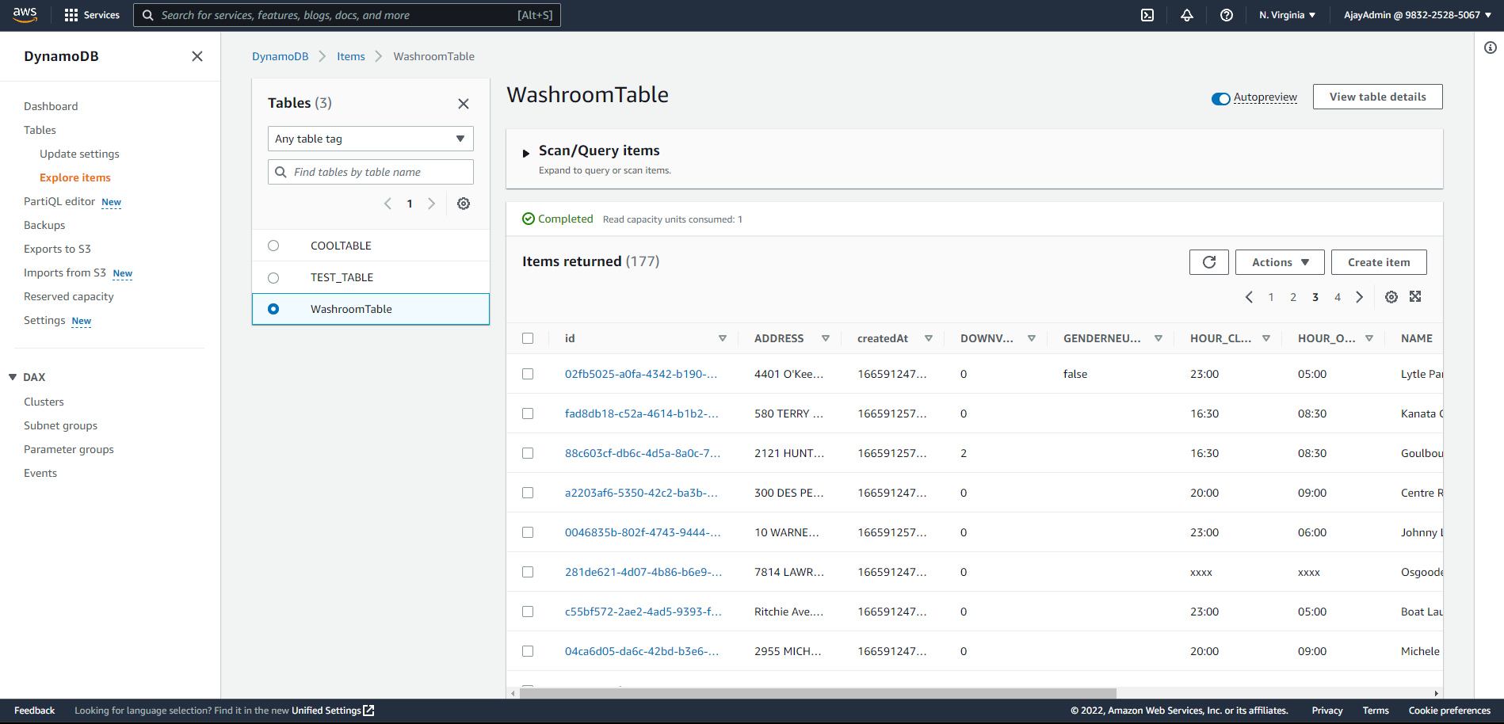The image size is (1504, 724).
Task: Open the info panel icon
Action: click(x=1491, y=48)
